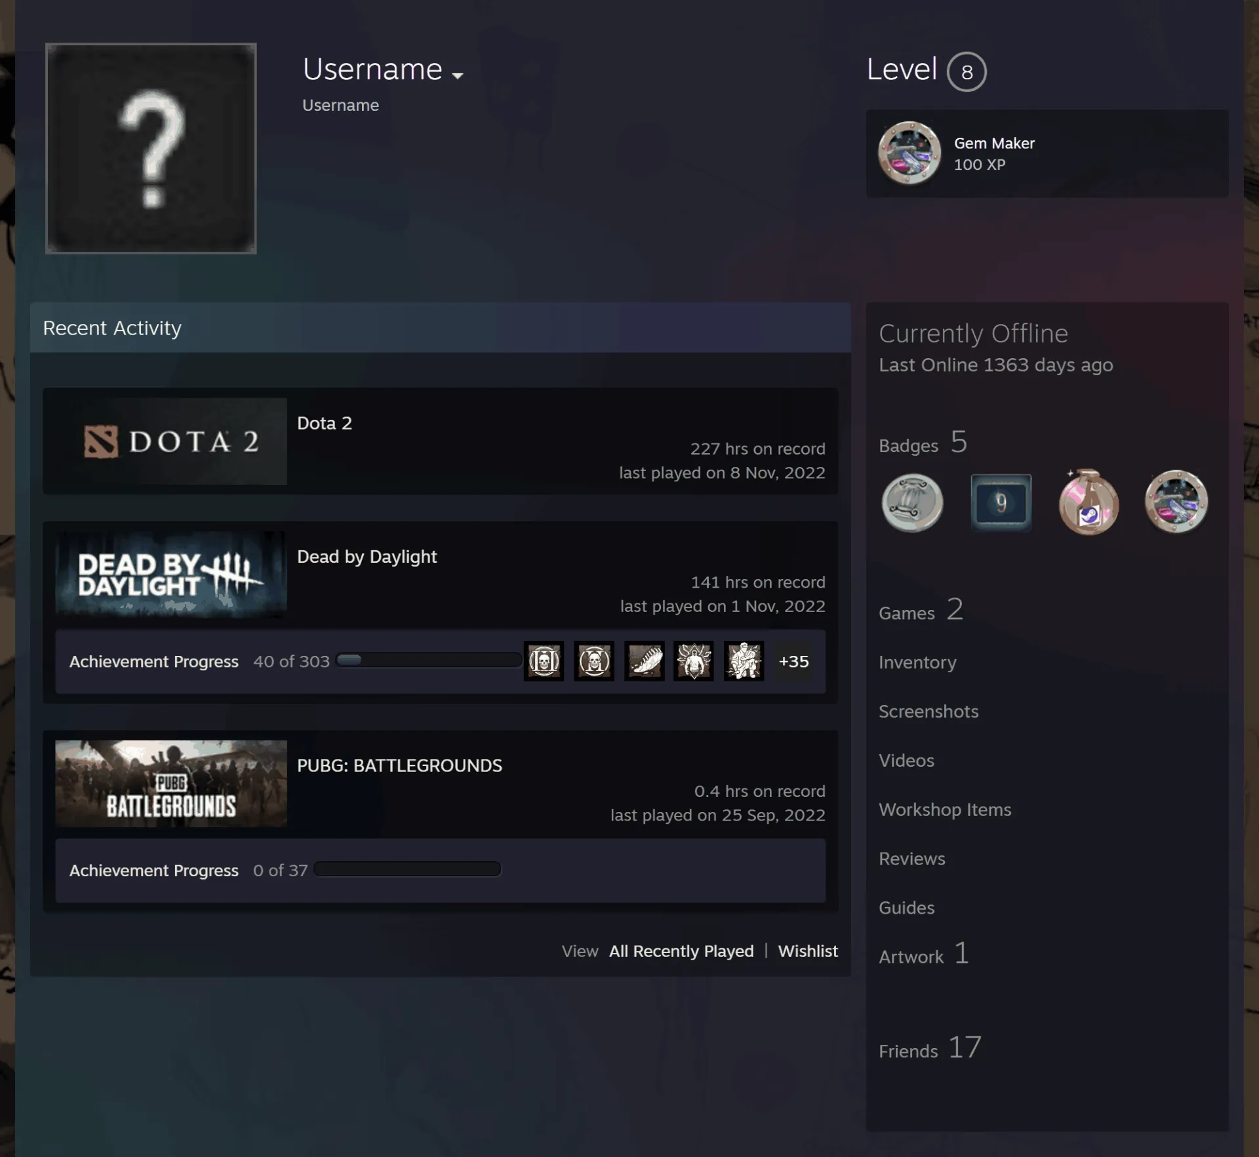Click the 0 of 37 achievement count
The image size is (1259, 1157).
pos(280,870)
